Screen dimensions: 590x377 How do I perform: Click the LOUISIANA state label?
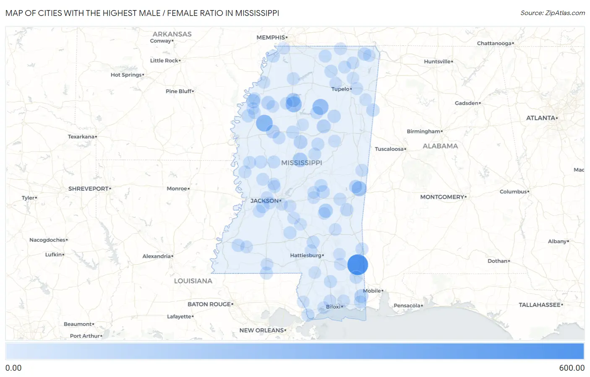tap(193, 281)
